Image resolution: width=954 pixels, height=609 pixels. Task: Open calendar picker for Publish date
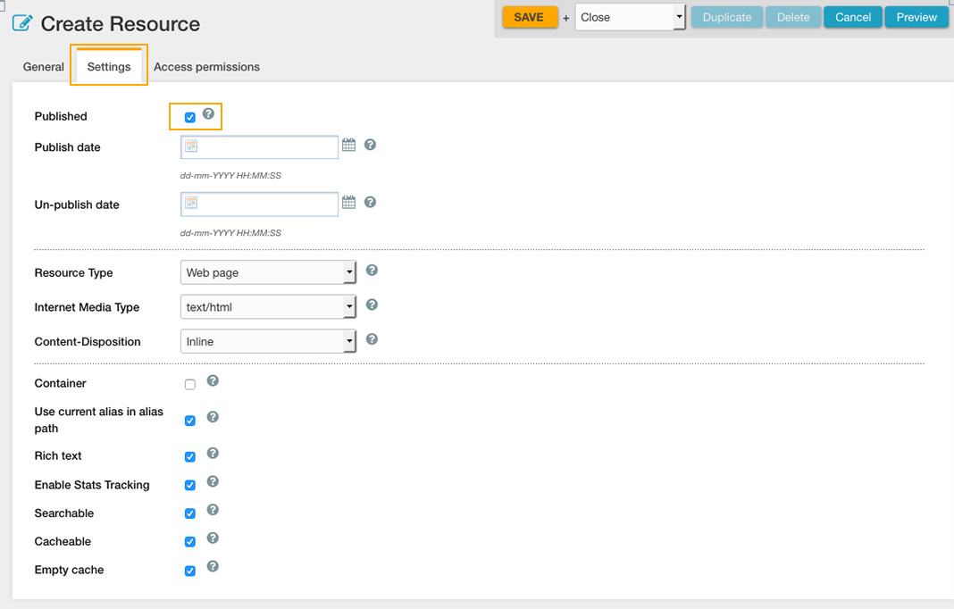(348, 145)
